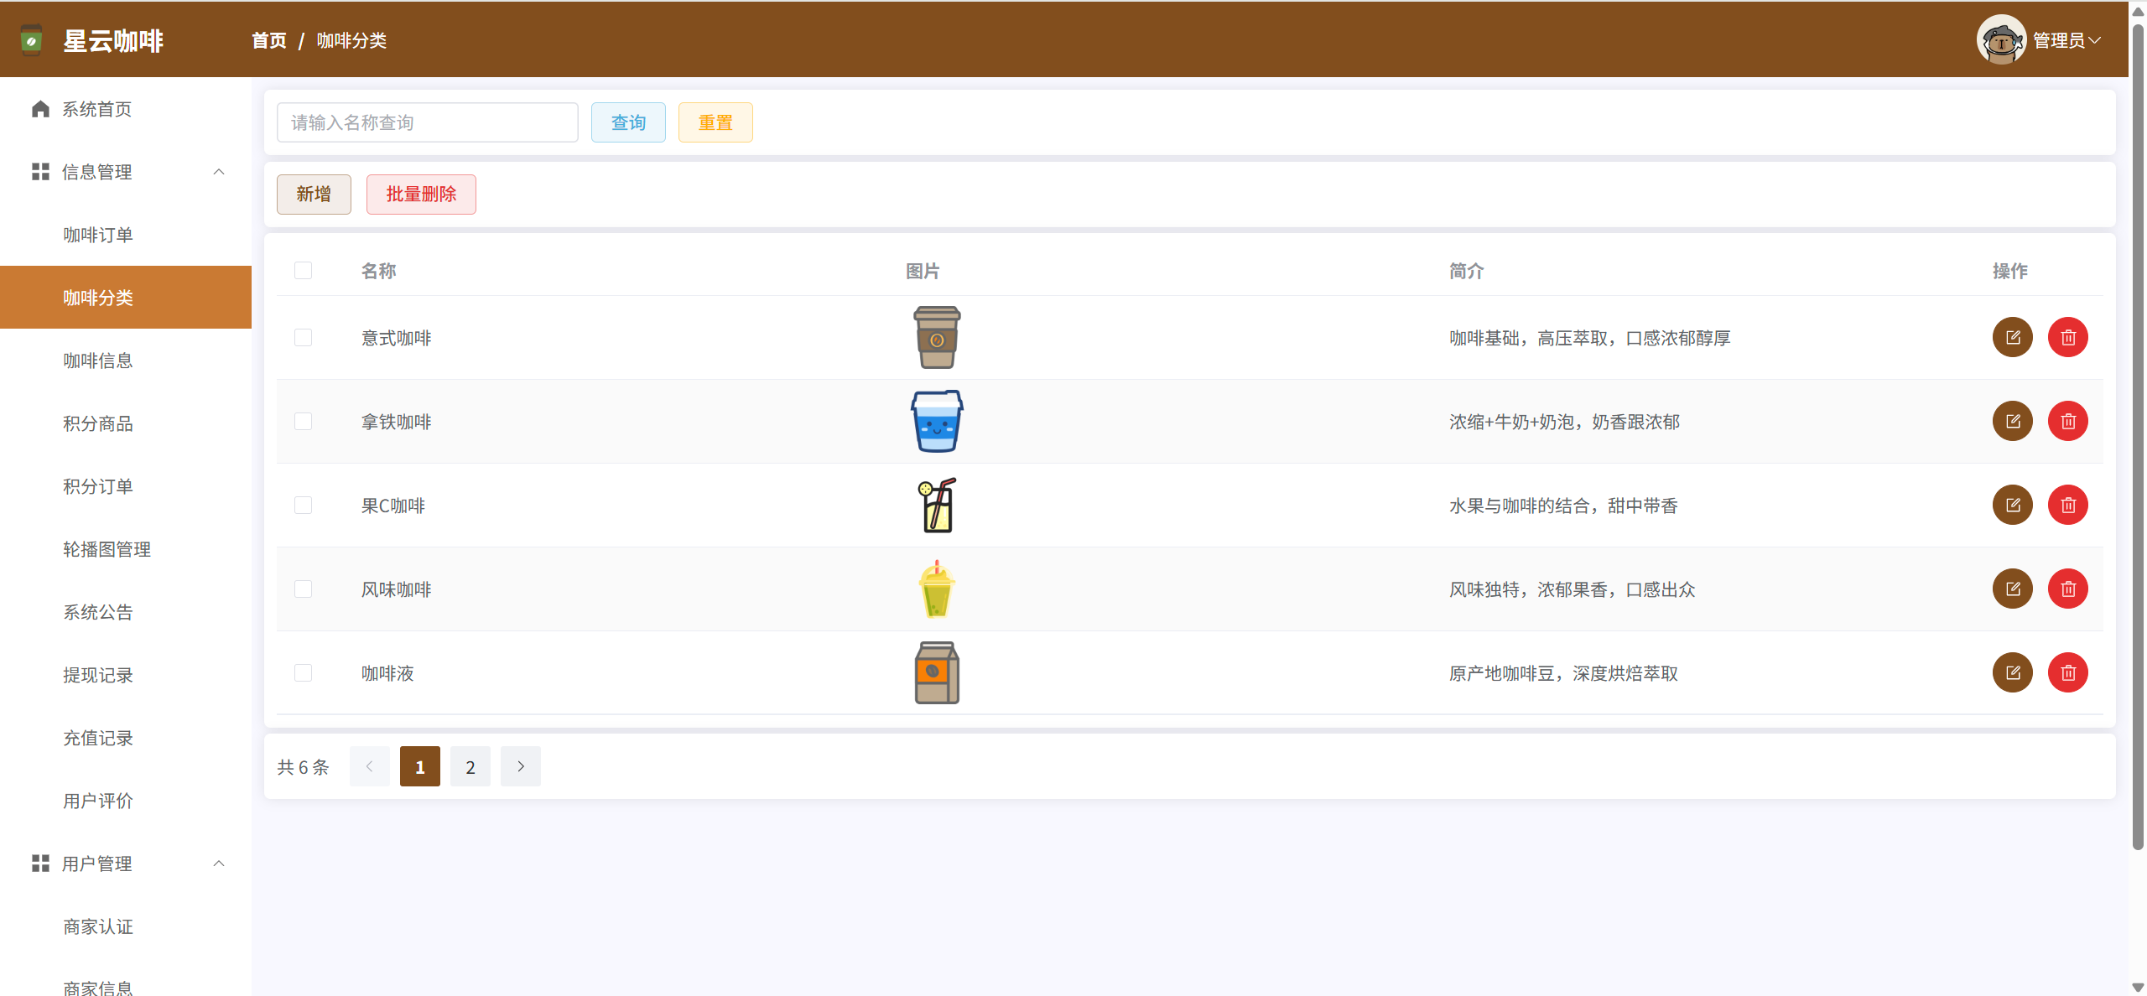Click the administrator avatar image
This screenshot has height=996, width=2147.
pyautogui.click(x=2001, y=39)
